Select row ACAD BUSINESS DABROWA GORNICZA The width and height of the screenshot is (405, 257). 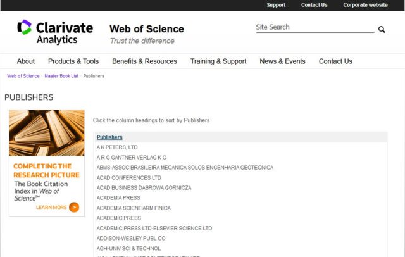[x=240, y=188]
